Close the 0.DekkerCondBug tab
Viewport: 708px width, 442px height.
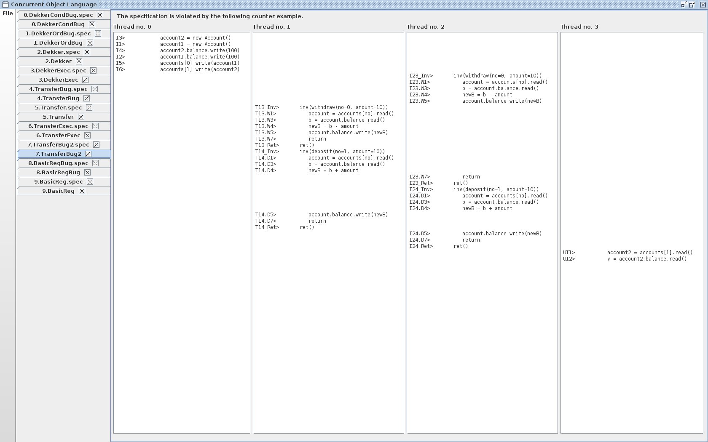point(92,24)
